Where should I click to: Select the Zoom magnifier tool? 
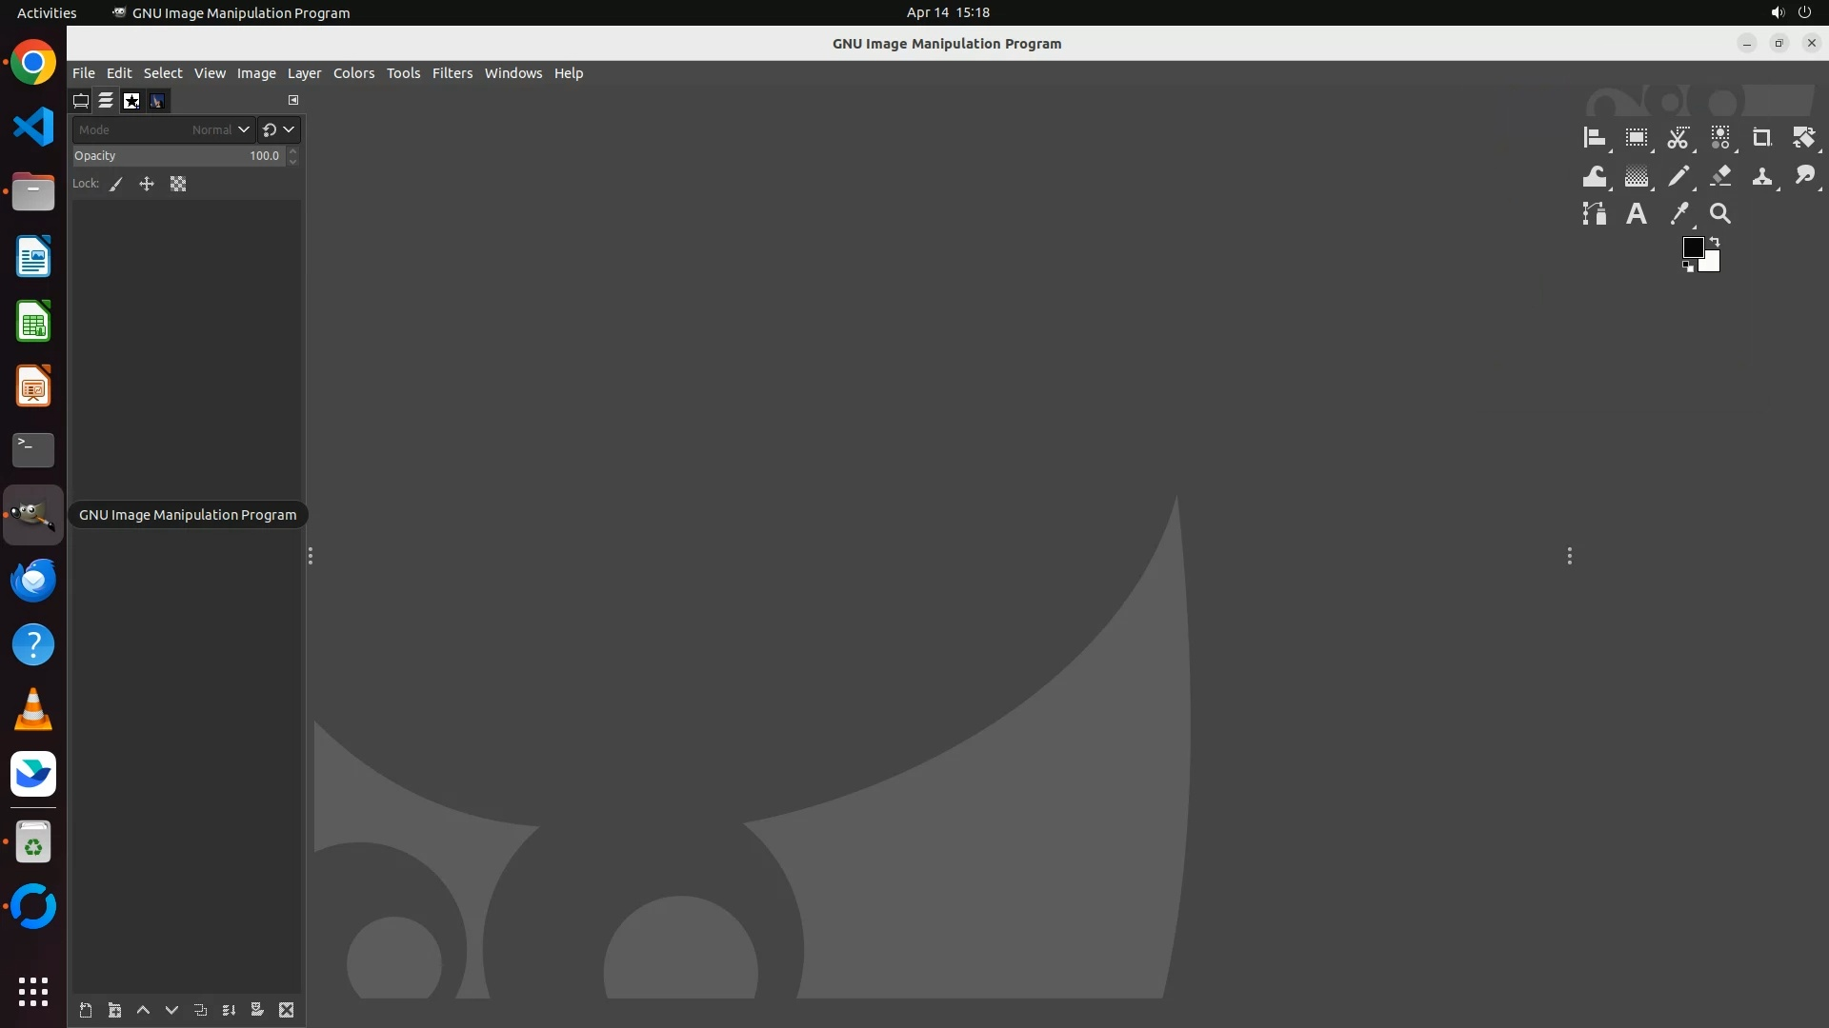point(1719,214)
